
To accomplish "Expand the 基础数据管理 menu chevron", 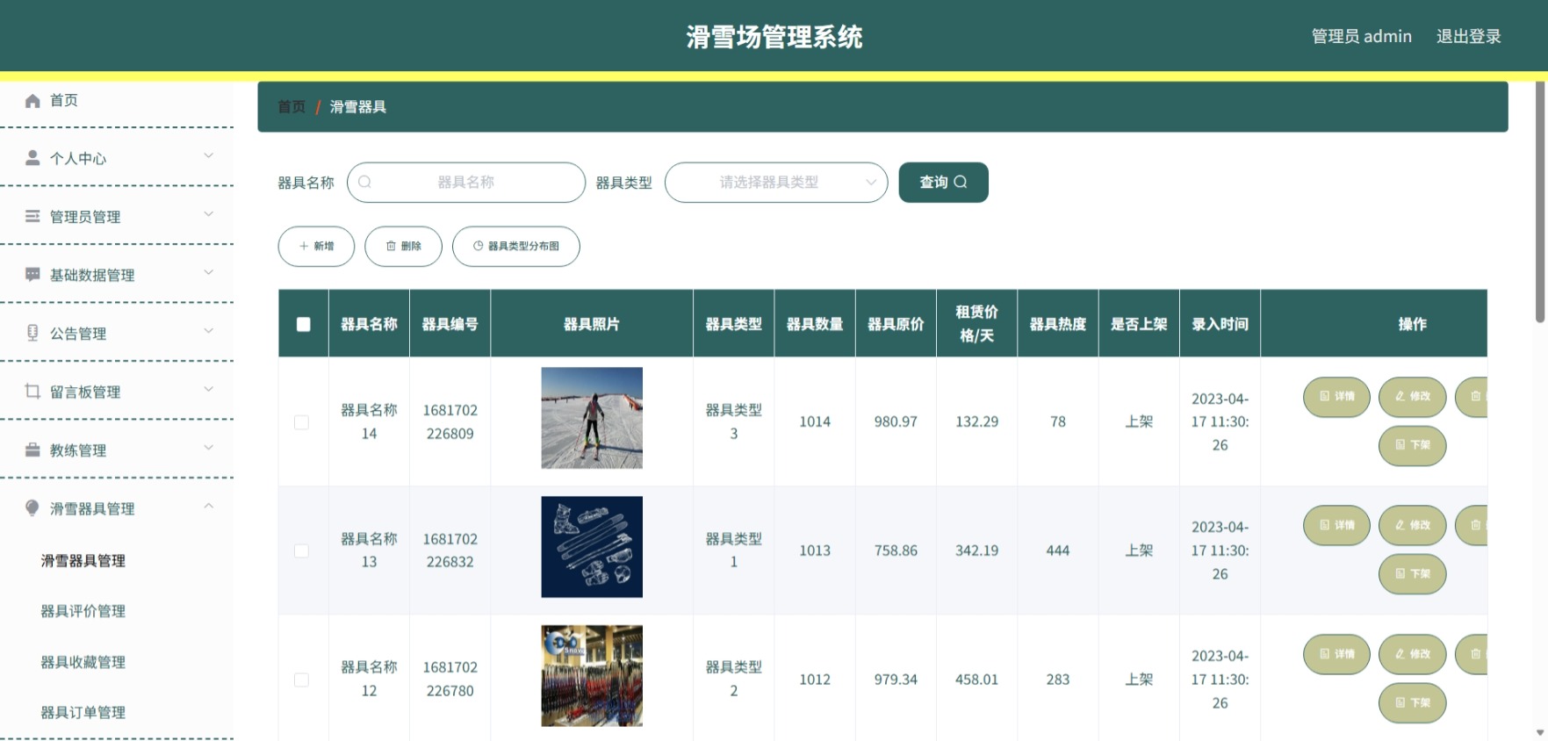I will [x=209, y=273].
